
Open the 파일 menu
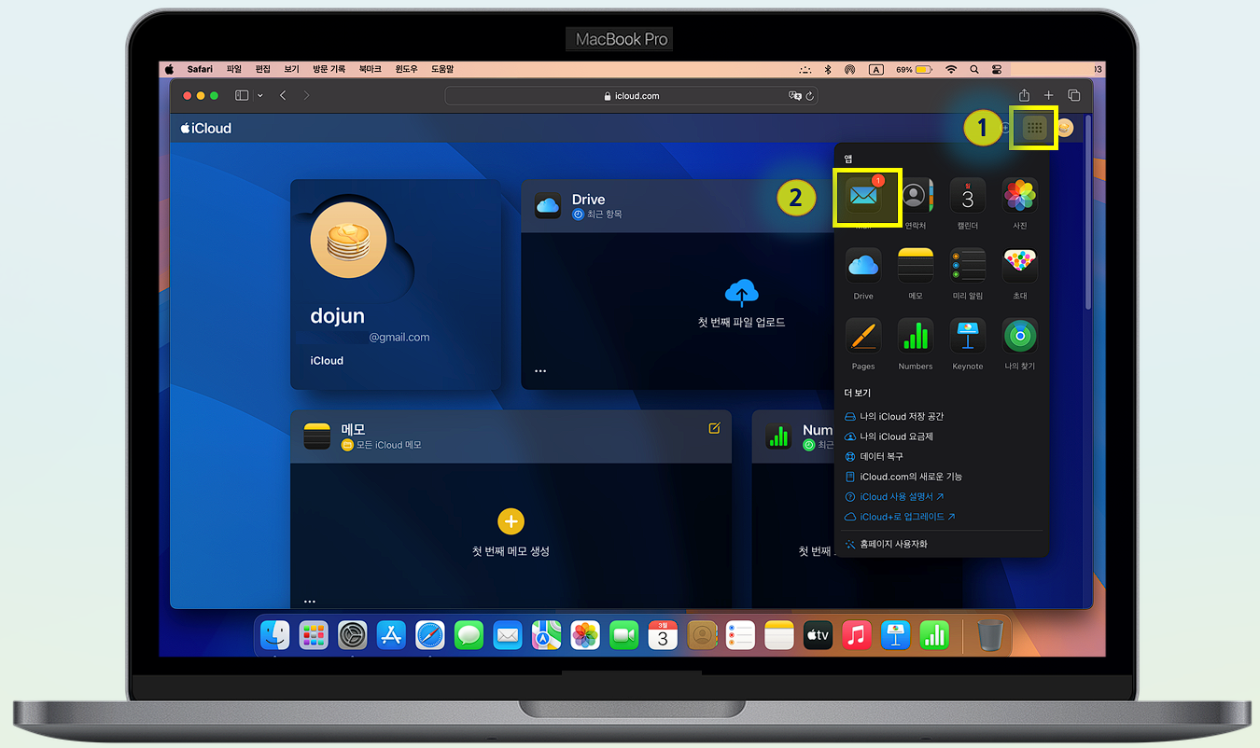point(233,69)
